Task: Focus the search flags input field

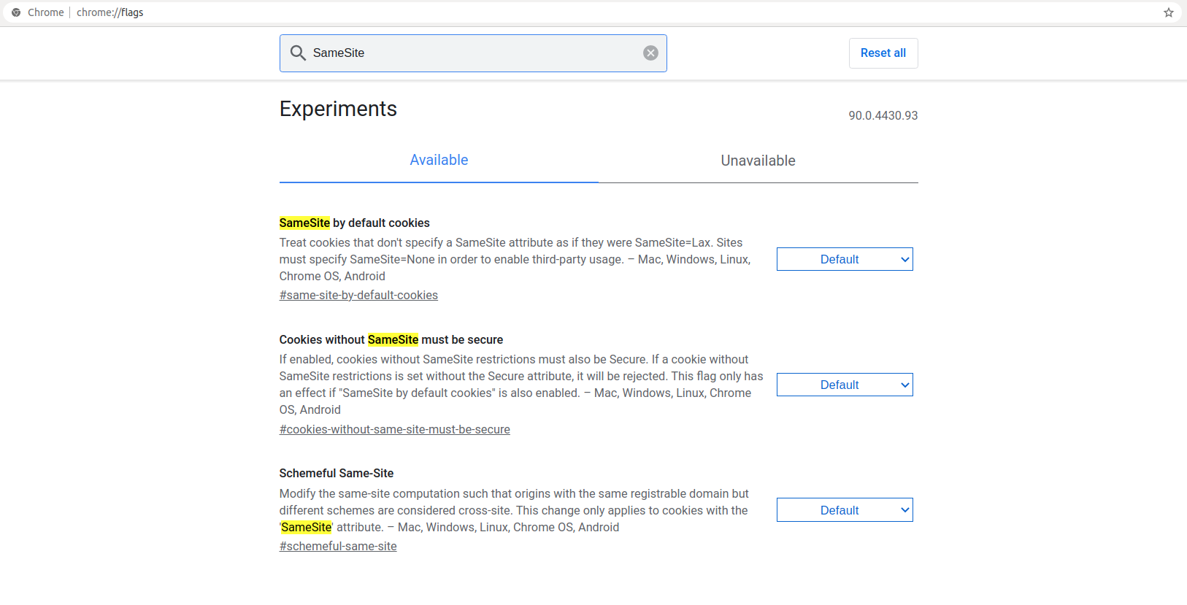Action: 473,53
